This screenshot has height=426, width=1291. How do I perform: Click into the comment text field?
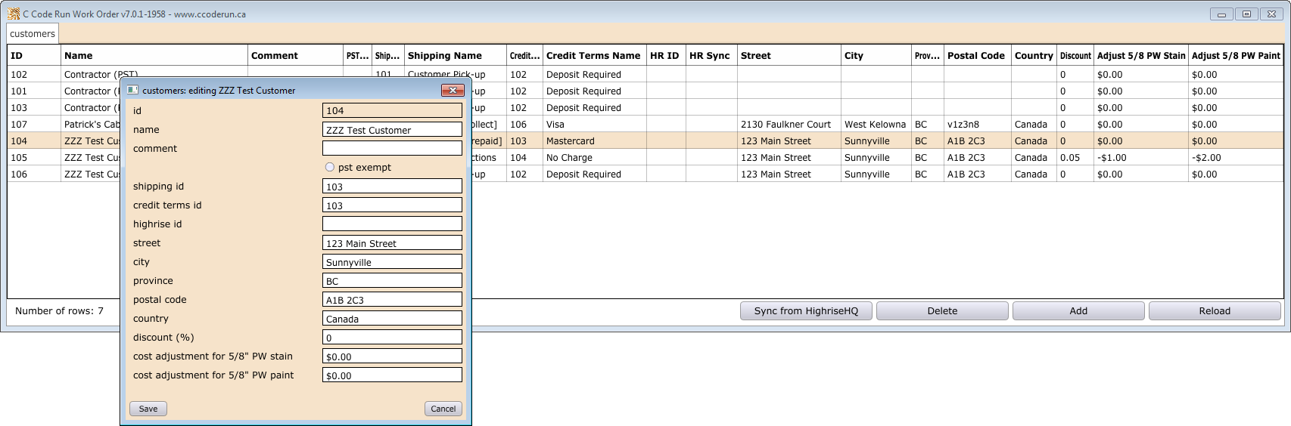tap(392, 148)
